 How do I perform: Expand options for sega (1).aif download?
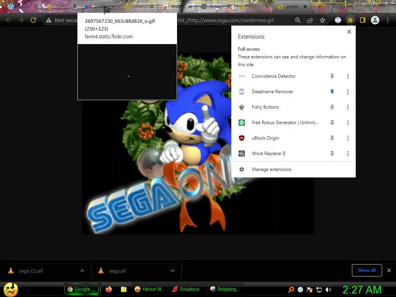pos(82,271)
